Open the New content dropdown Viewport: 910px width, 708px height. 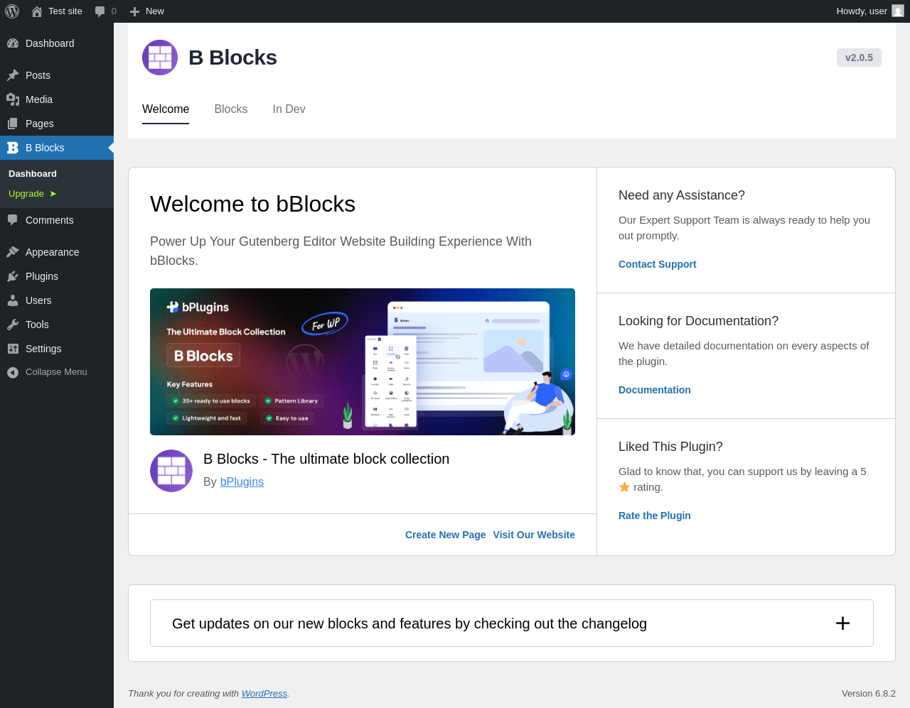pyautogui.click(x=147, y=11)
